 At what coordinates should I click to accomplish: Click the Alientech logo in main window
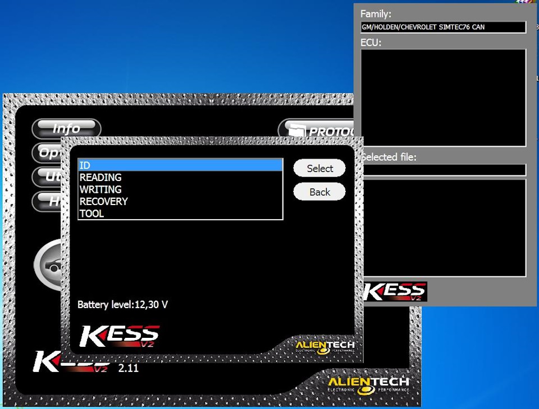[x=368, y=385]
